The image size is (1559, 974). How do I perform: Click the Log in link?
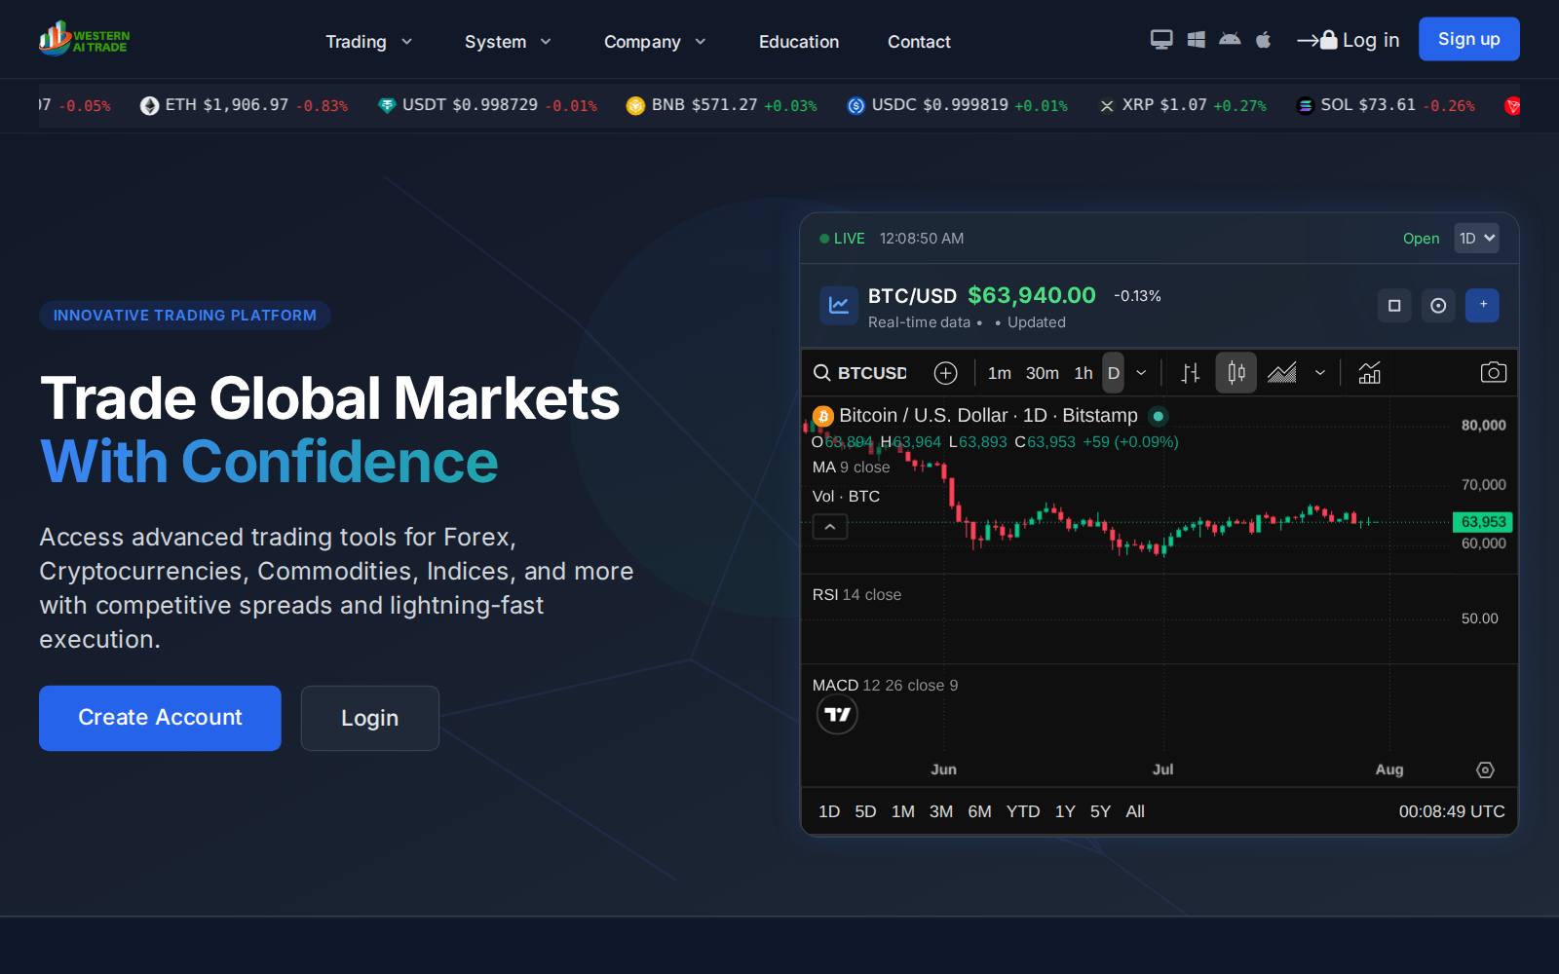click(x=1349, y=40)
